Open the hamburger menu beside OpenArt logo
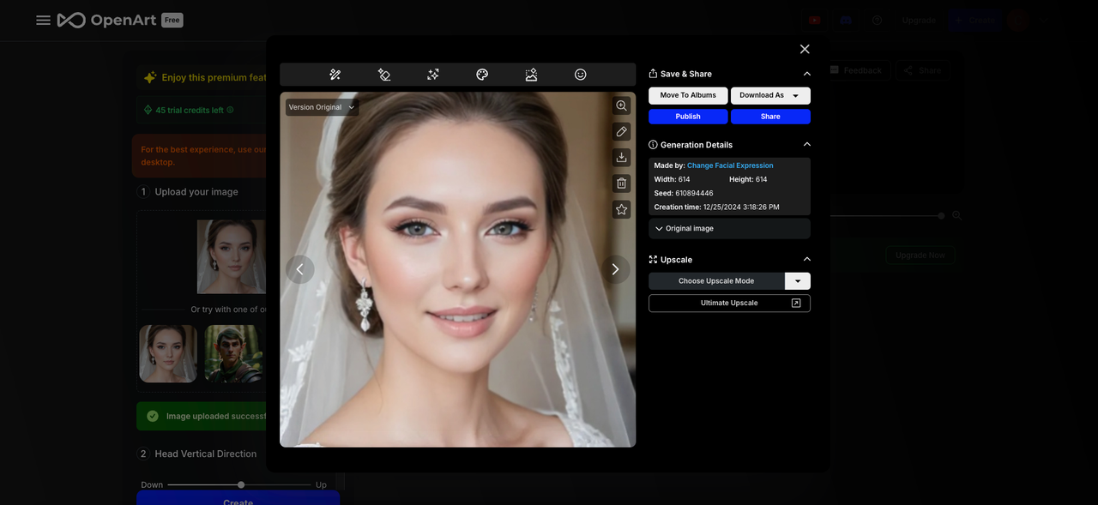Viewport: 1098px width, 505px height. (43, 20)
